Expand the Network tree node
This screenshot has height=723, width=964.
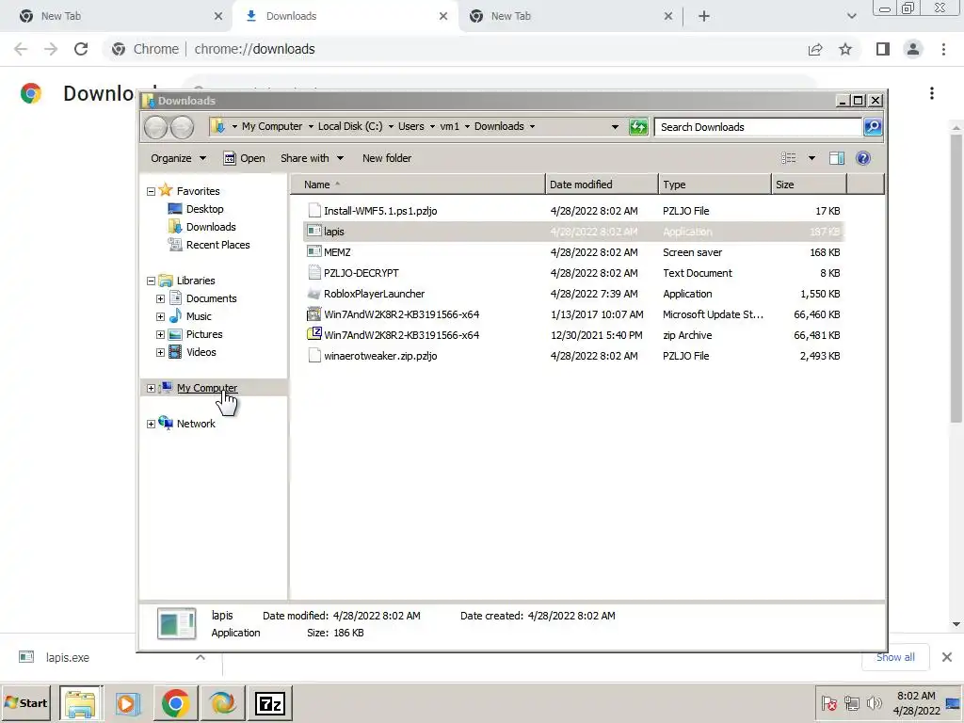(151, 425)
